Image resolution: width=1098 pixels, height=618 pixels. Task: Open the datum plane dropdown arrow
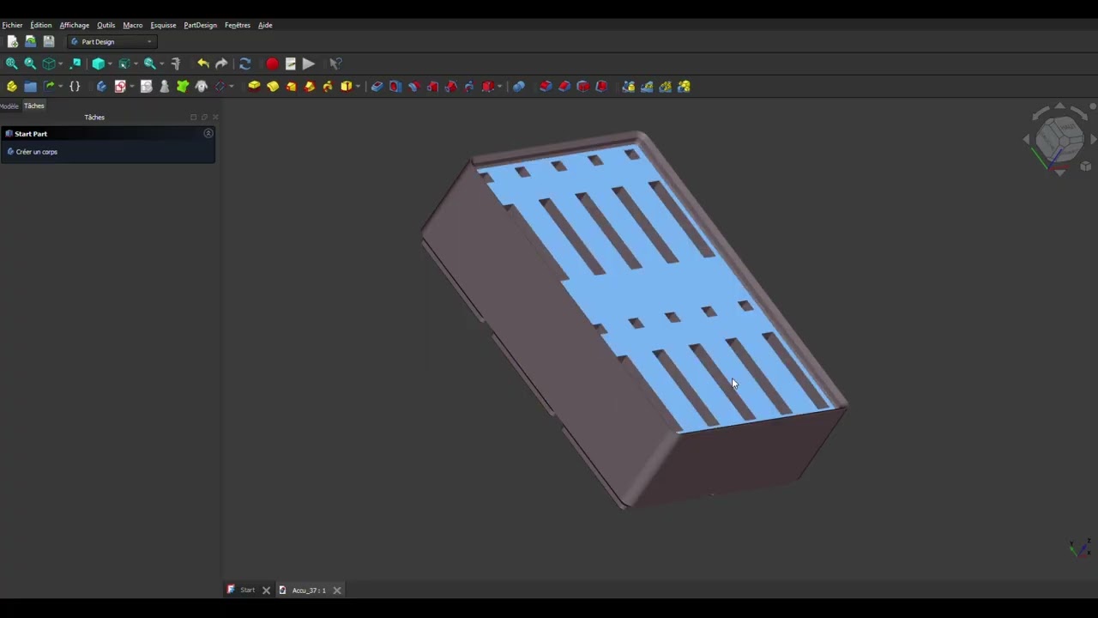(232, 87)
